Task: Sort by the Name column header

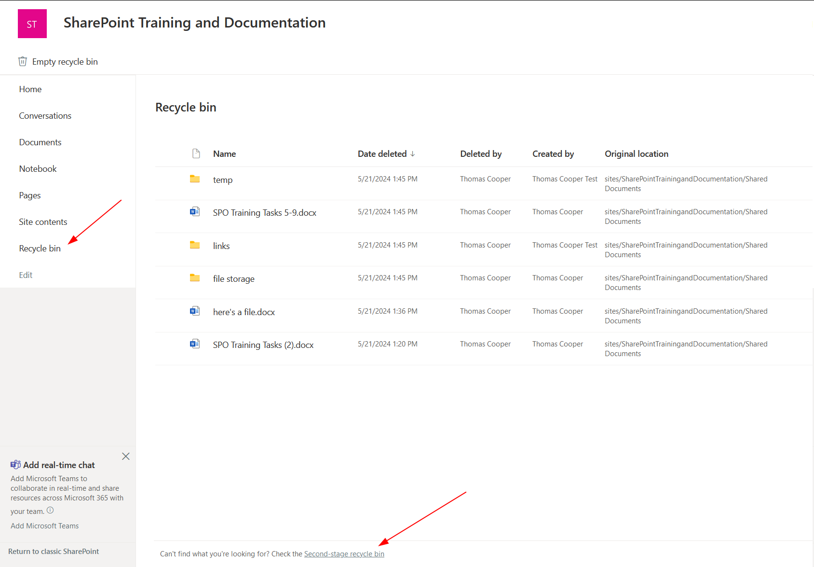Action: click(225, 154)
